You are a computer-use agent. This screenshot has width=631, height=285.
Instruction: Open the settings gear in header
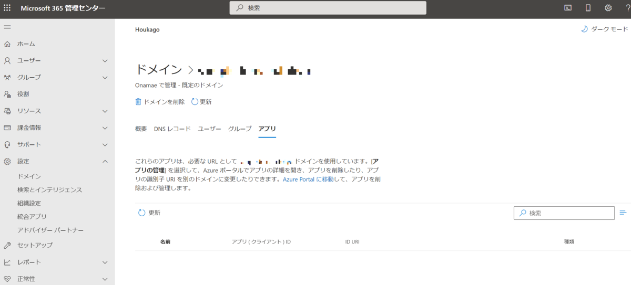pyautogui.click(x=608, y=8)
